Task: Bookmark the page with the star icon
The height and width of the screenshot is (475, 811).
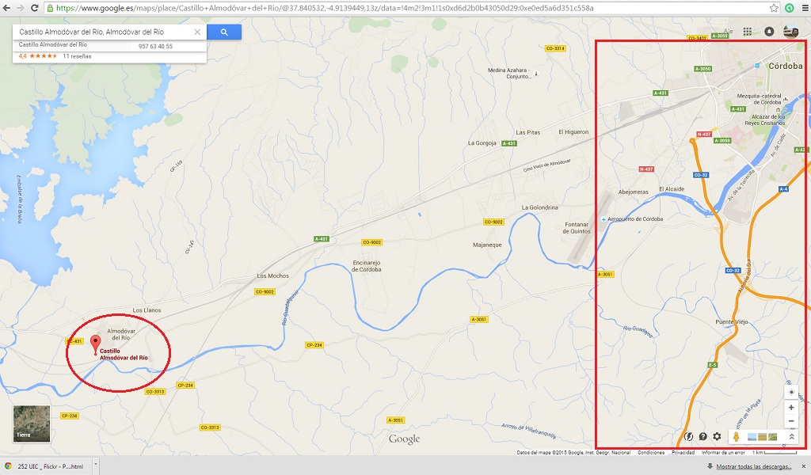Action: point(774,8)
